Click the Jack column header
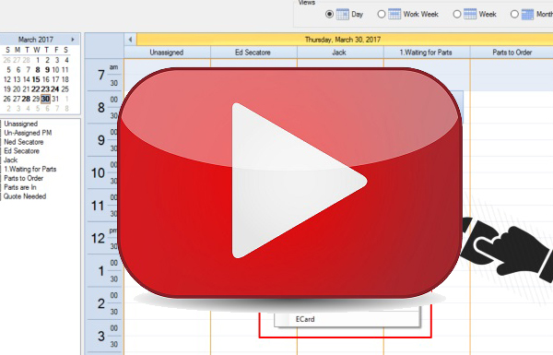 pyautogui.click(x=339, y=53)
